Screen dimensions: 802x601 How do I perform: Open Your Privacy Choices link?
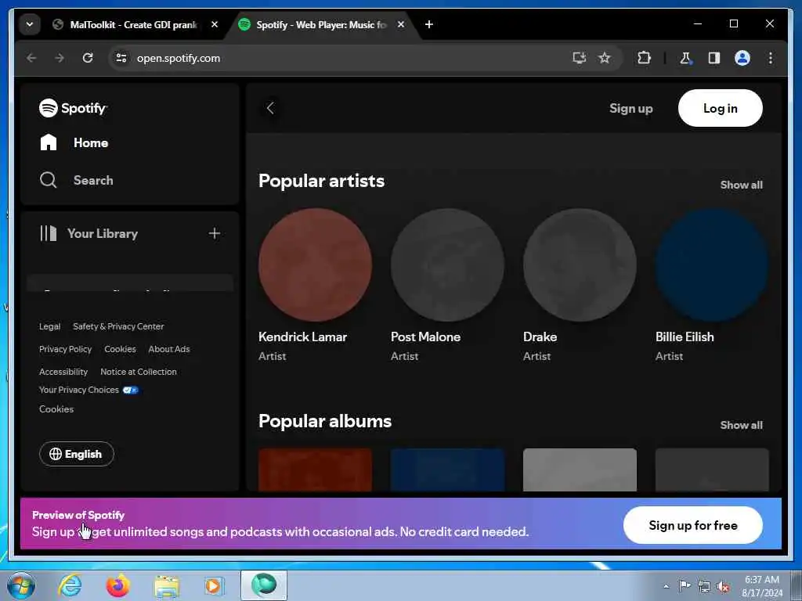pos(89,390)
